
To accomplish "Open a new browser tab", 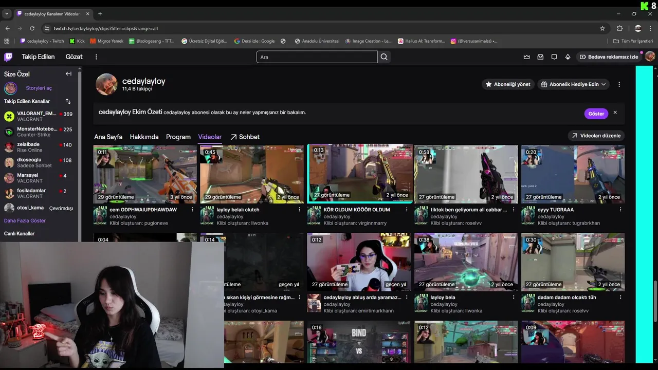I will pyautogui.click(x=100, y=13).
